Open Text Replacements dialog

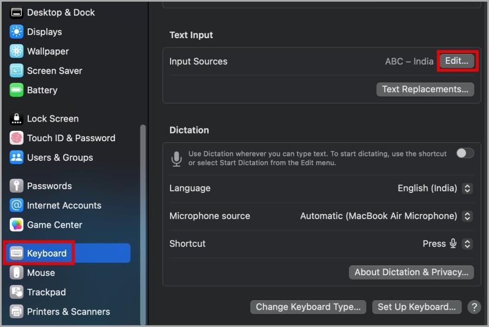[425, 89]
